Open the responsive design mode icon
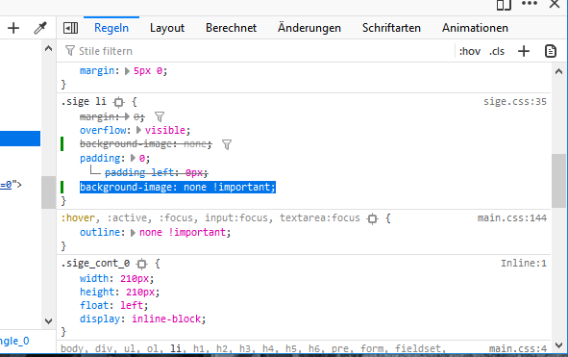 click(504, 5)
